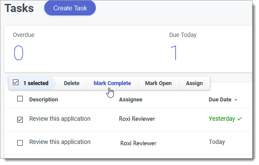Click the Due Today label
259x165 pixels.
(183, 35)
